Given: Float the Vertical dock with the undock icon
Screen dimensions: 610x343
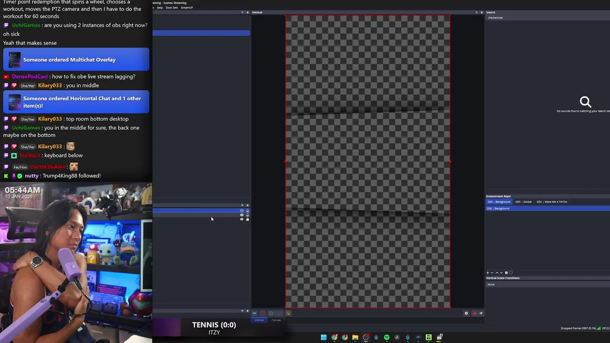Looking at the screenshot, I should 476,12.
